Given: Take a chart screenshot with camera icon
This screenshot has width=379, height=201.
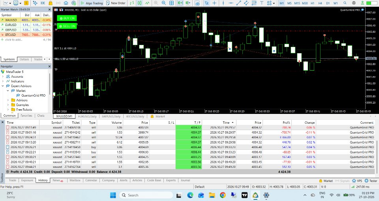Looking at the screenshot, I should coord(197,3).
